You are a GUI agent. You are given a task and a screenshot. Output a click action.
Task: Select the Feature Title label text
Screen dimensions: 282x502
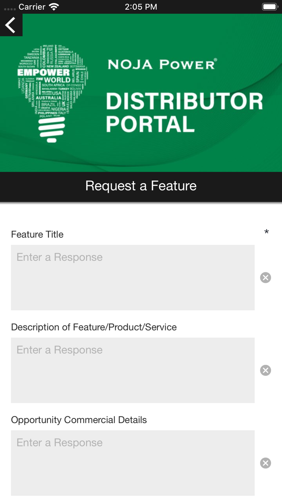pyautogui.click(x=37, y=234)
